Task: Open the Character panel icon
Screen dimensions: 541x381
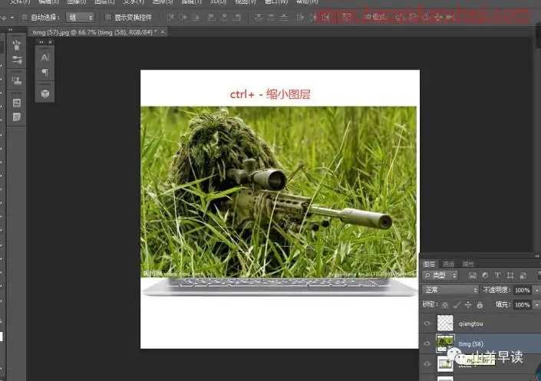Action: [x=45, y=57]
